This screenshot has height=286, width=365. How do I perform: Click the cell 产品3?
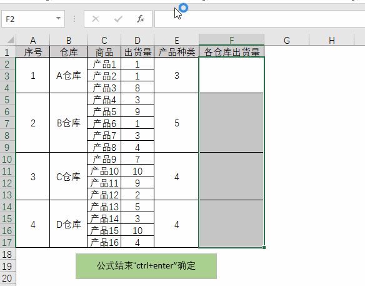104,88
